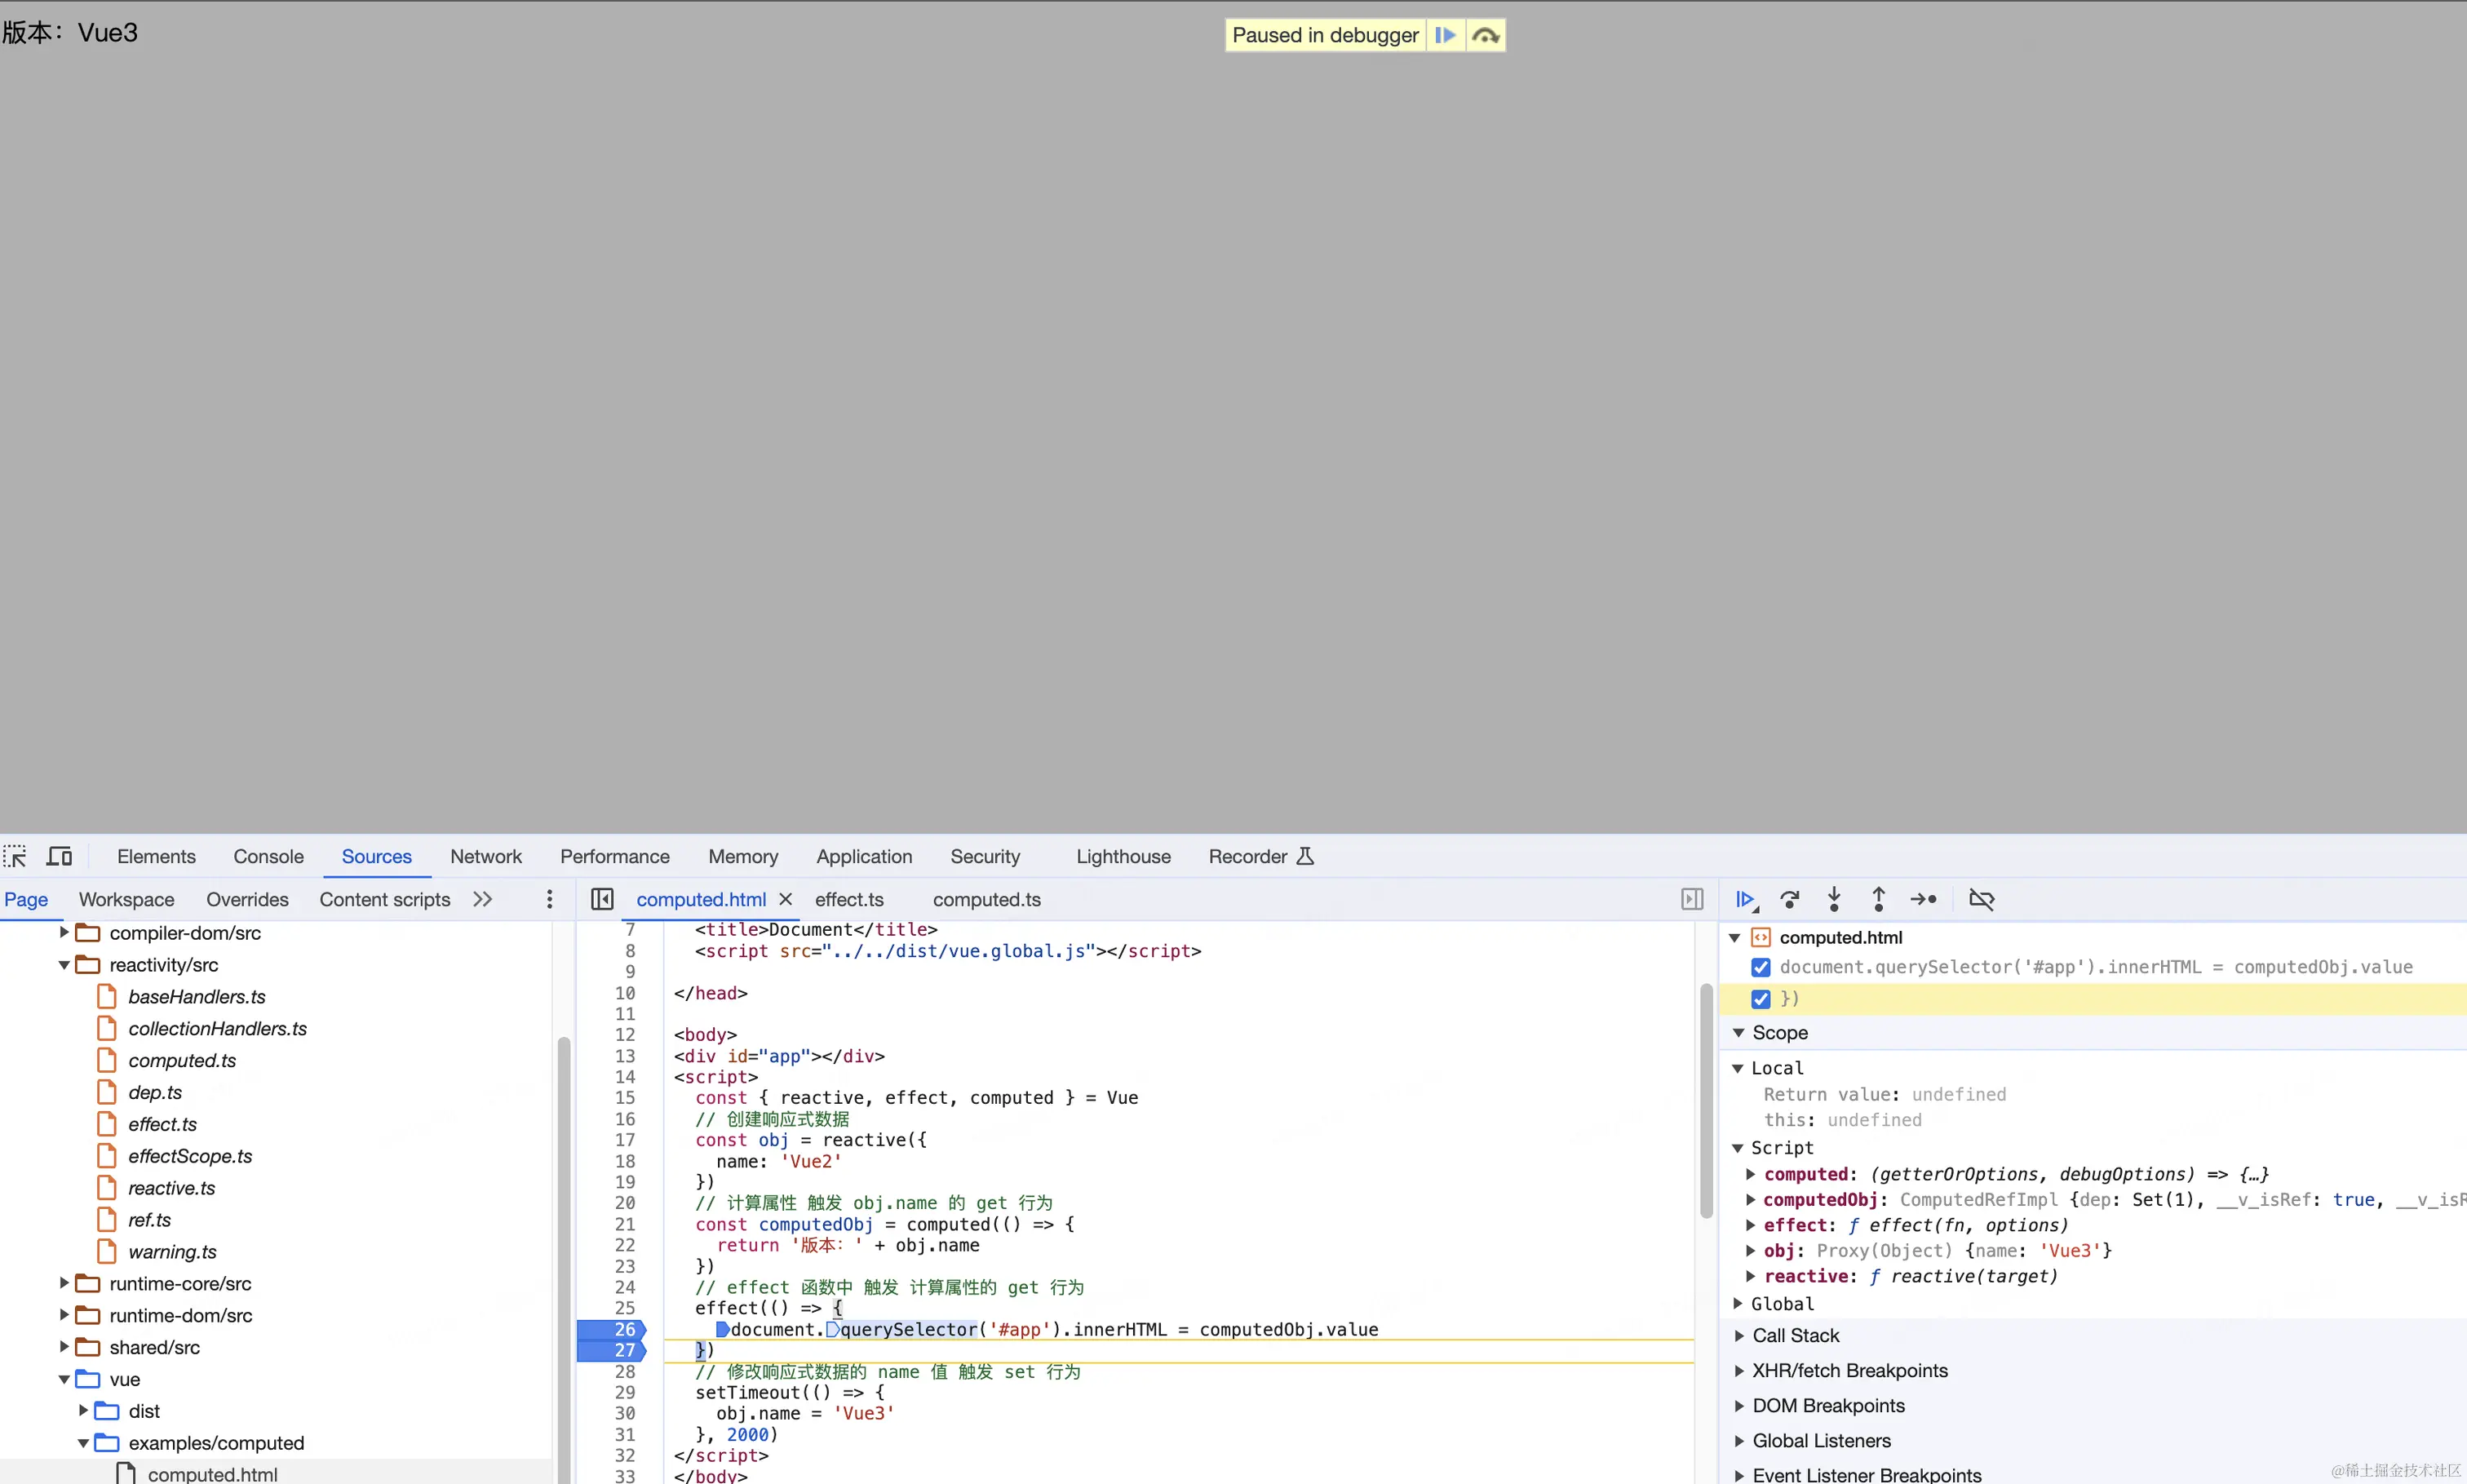Step over next function call
Viewport: 2467px width, 1484px height.
[1790, 899]
